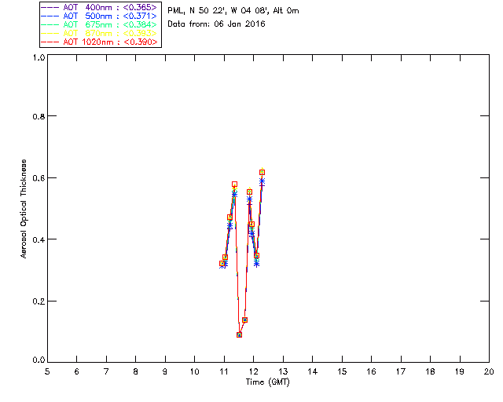Click the y-axis tick label 0.6
Screen dimensions: 503x402
(x=39, y=178)
